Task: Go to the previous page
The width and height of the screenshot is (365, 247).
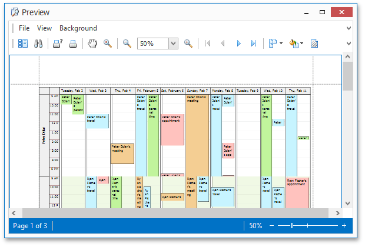Action: coord(223,44)
